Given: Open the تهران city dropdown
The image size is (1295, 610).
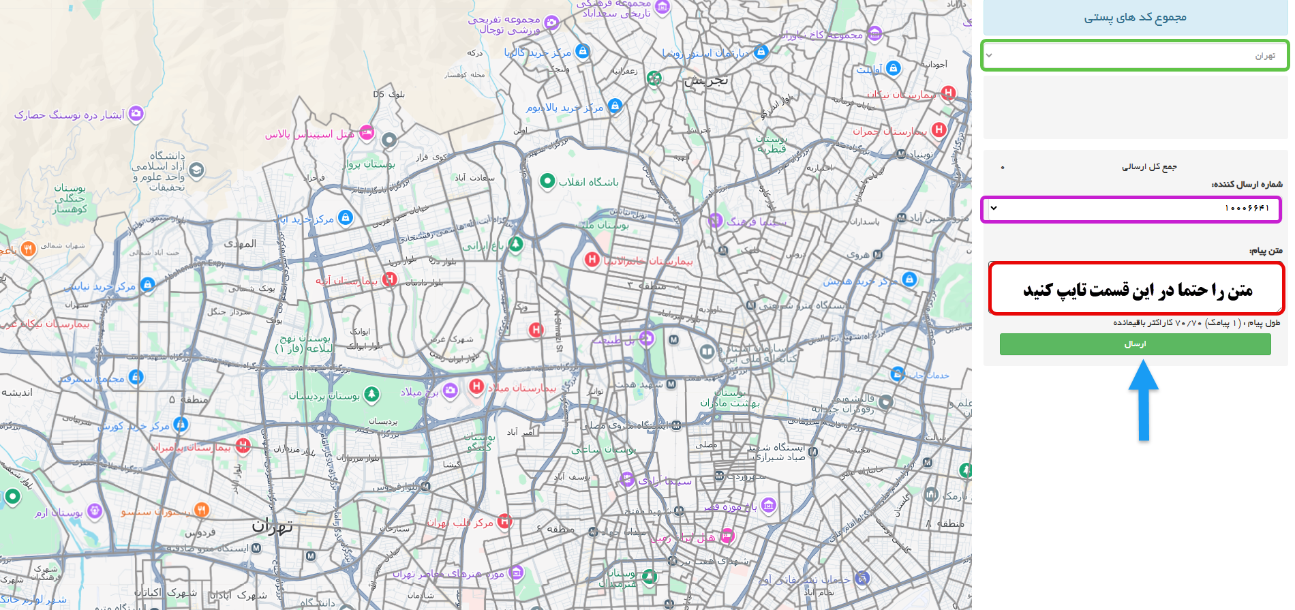Looking at the screenshot, I should (1134, 55).
